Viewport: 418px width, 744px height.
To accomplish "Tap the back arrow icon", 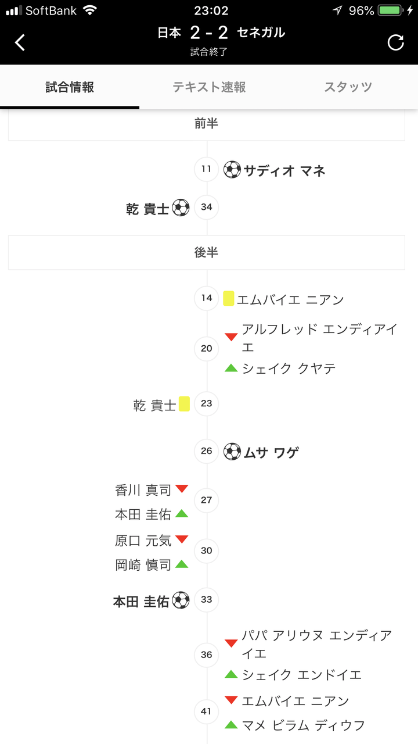I will (20, 42).
